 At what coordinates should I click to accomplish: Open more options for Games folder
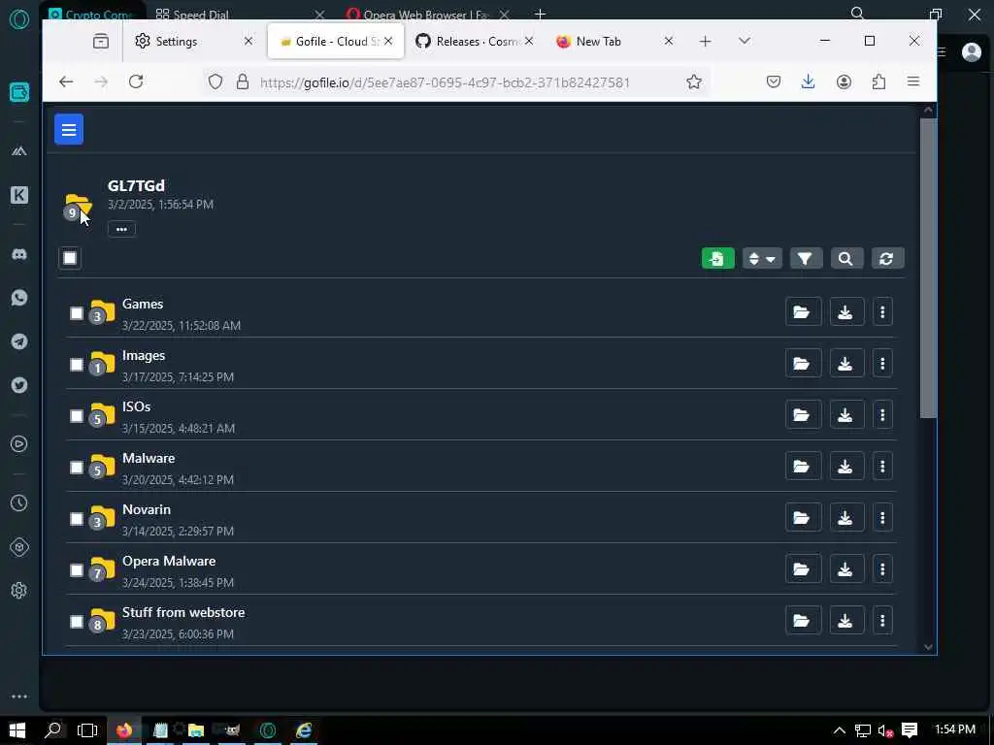click(882, 311)
